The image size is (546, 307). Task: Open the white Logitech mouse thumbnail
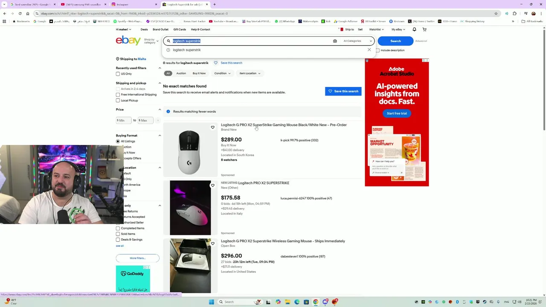point(190,150)
